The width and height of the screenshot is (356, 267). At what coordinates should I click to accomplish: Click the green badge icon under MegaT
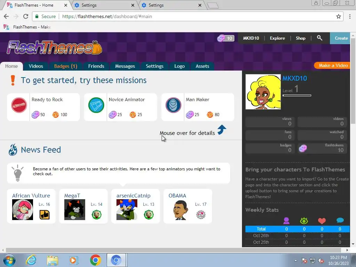coord(97,215)
